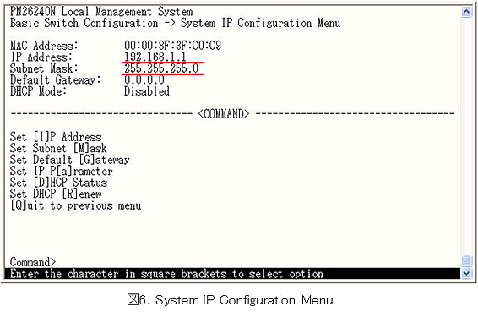Click the Set Subnet [M]ask command line

pos(58,148)
